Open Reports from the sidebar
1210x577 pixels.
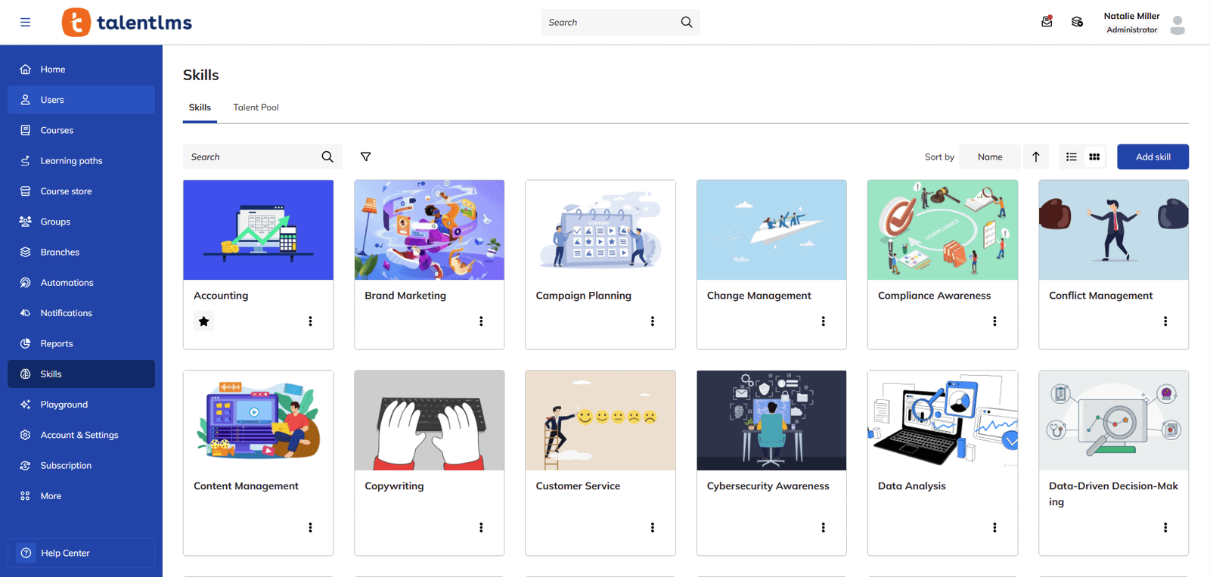pos(81,343)
